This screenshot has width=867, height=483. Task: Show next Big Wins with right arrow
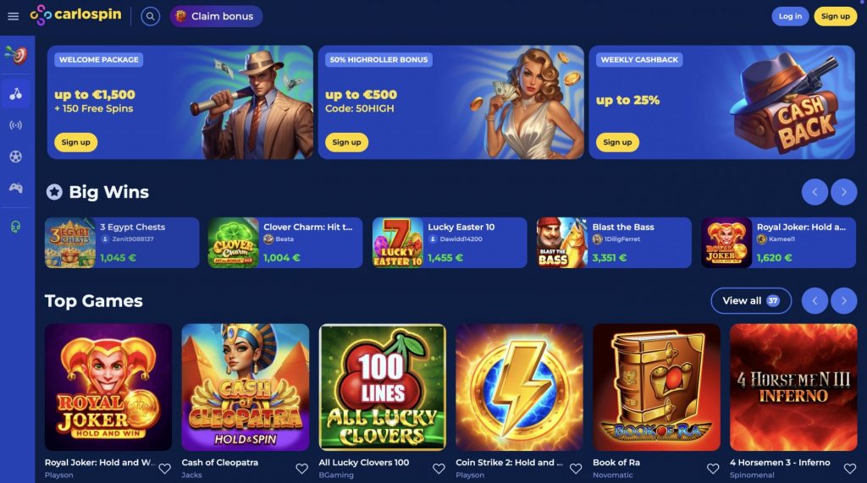pyautogui.click(x=844, y=192)
